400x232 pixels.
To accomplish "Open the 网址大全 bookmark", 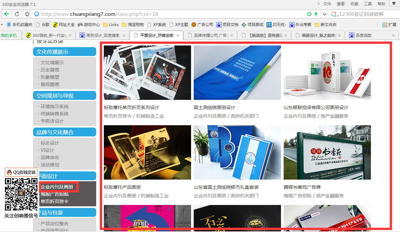I will click(x=64, y=24).
